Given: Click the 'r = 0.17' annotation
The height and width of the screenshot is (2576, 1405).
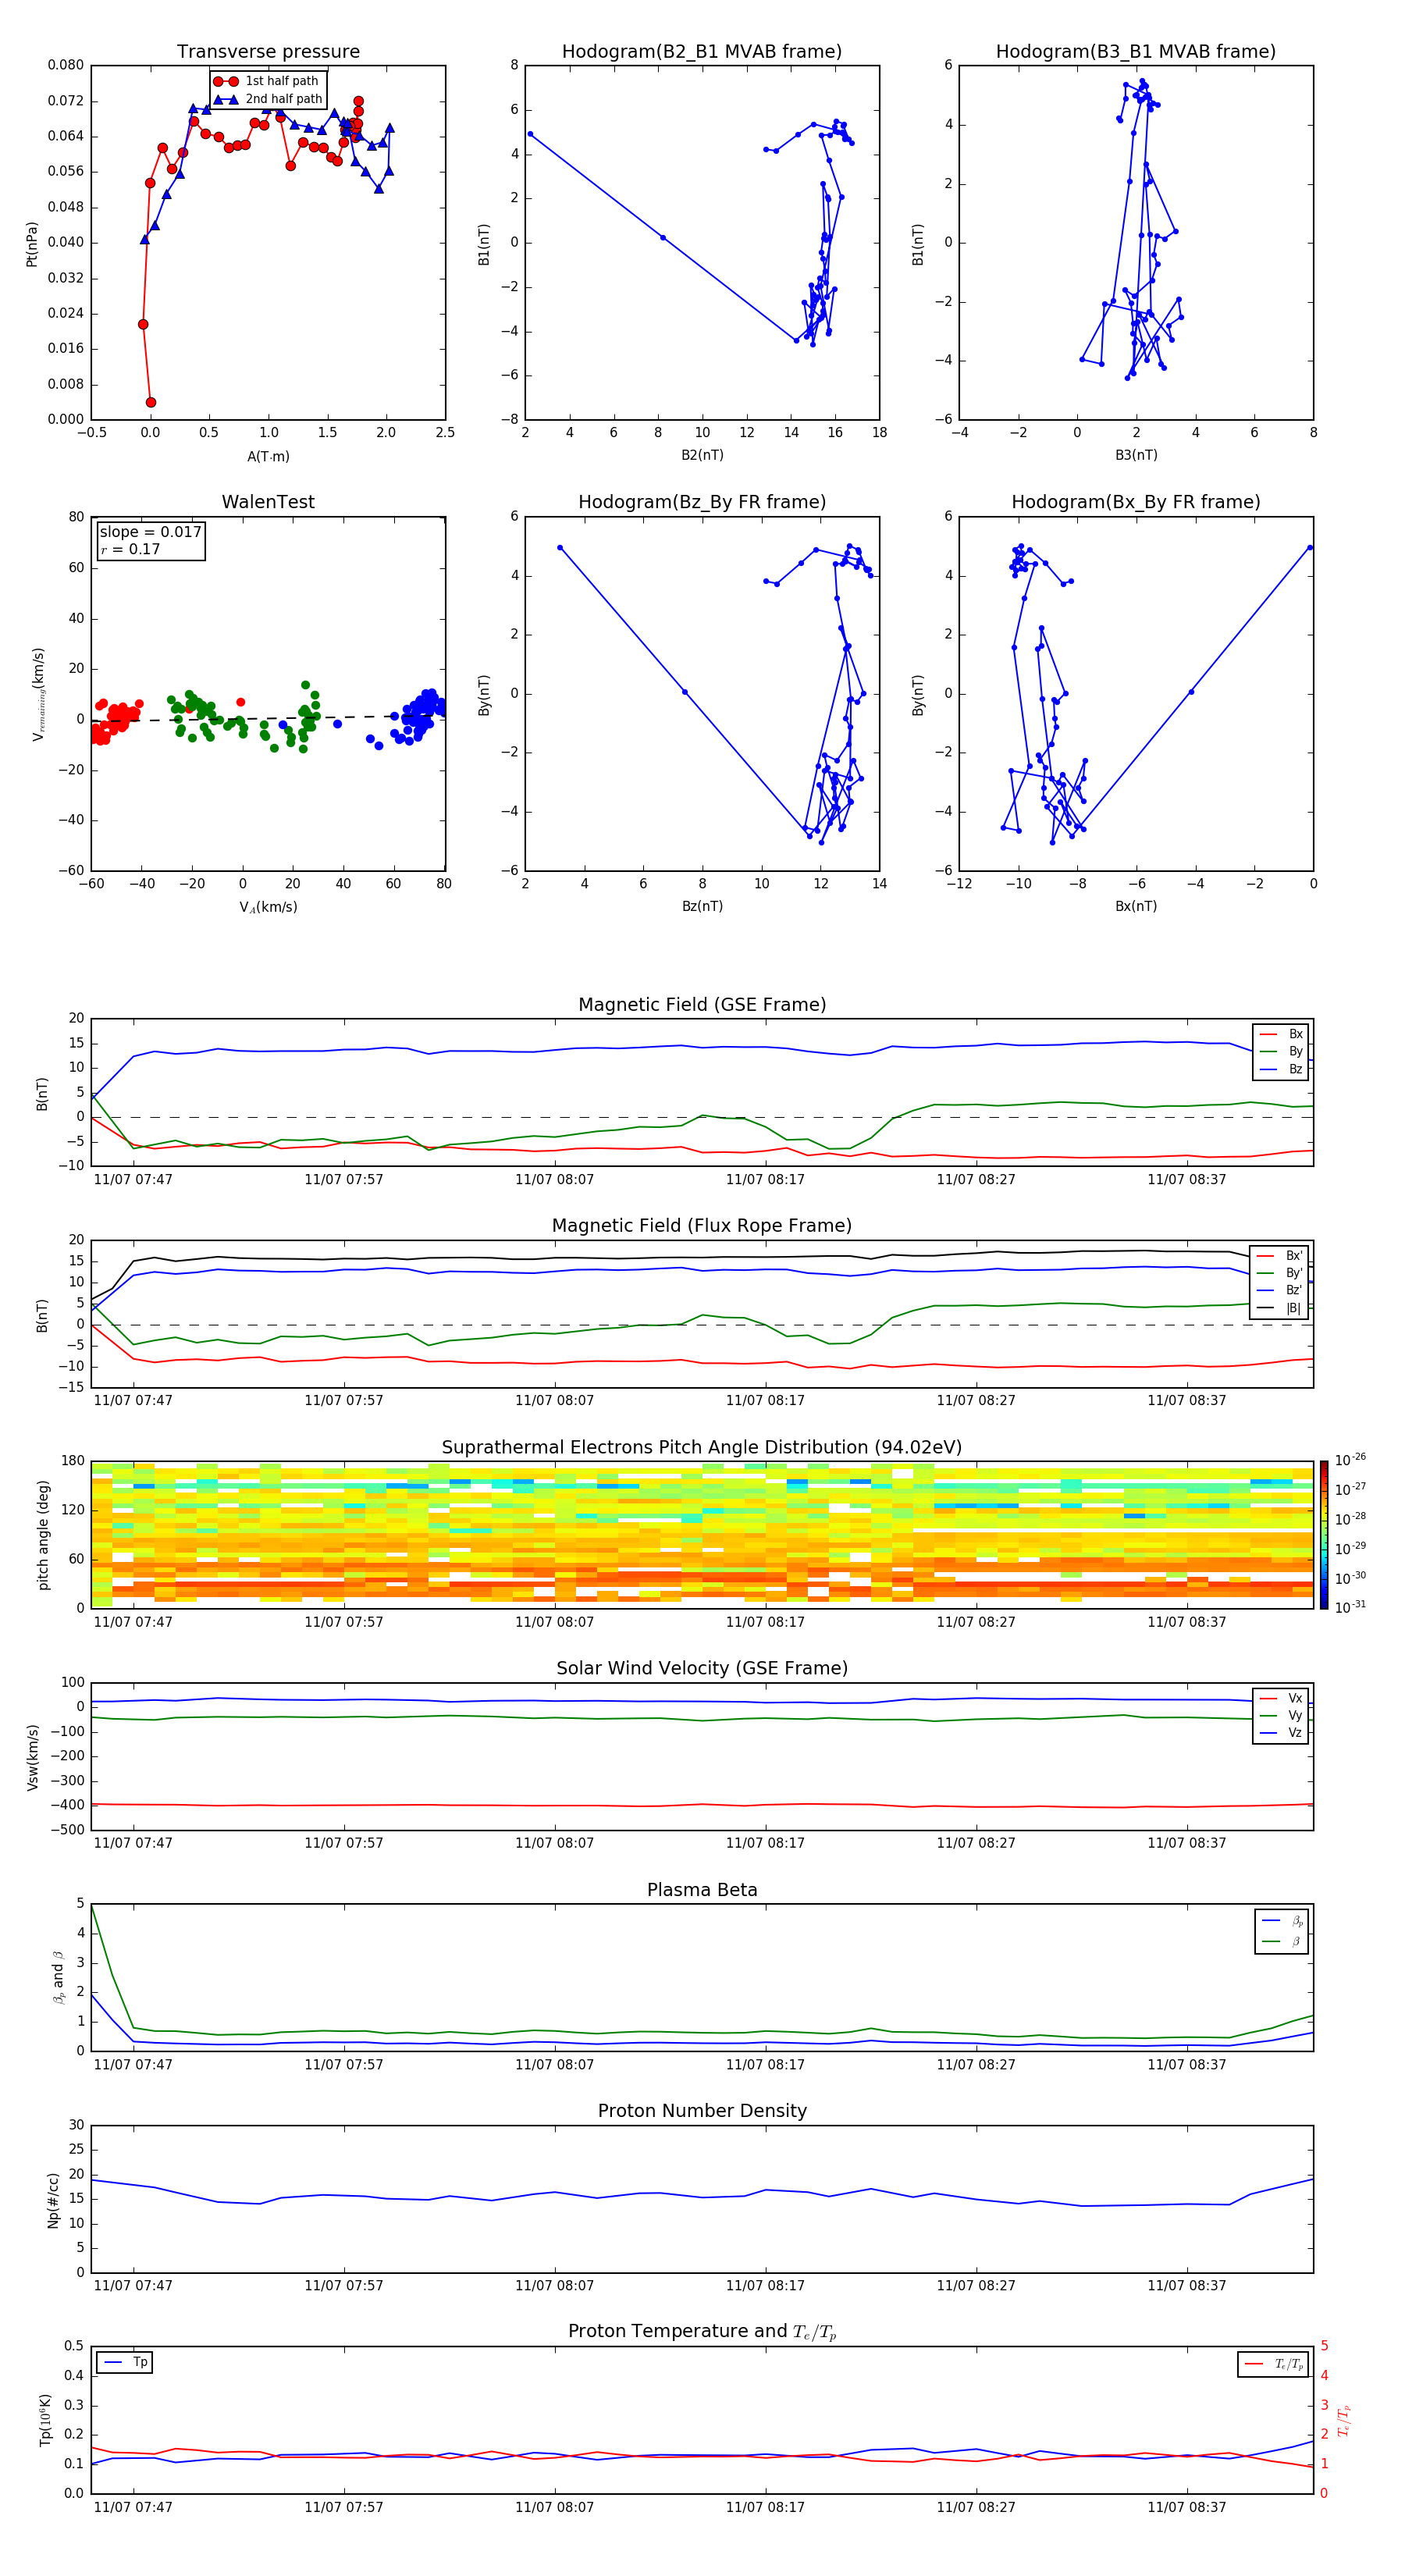Looking at the screenshot, I should pos(130,549).
